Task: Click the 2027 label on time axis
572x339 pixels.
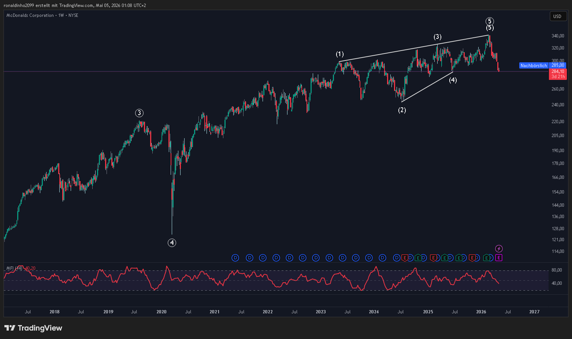Action: (534, 312)
